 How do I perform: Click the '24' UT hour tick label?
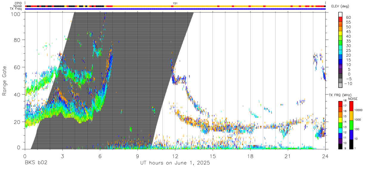[x=325, y=156]
